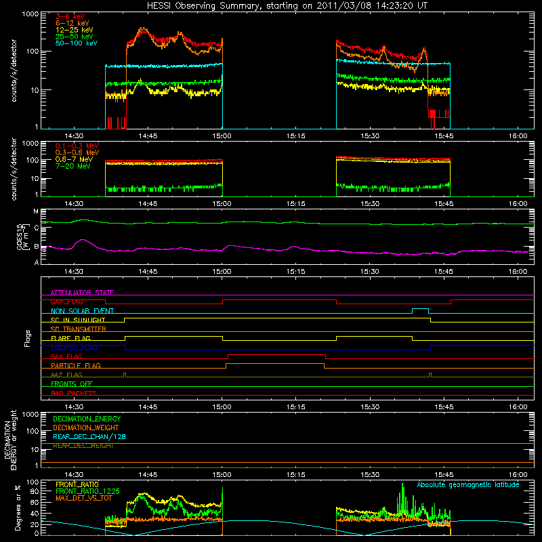Image resolution: width=542 pixels, height=542 pixels.
Task: Select the 3-6 keV legend label
Action: [x=70, y=16]
